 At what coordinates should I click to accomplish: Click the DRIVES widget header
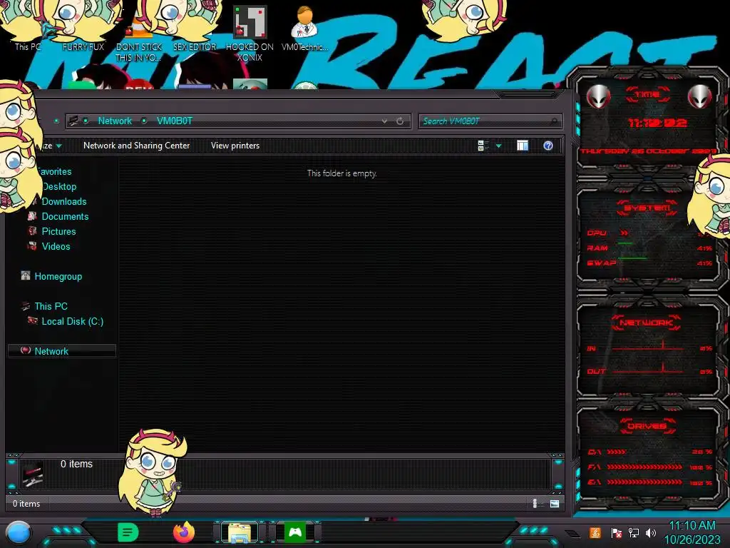647,426
